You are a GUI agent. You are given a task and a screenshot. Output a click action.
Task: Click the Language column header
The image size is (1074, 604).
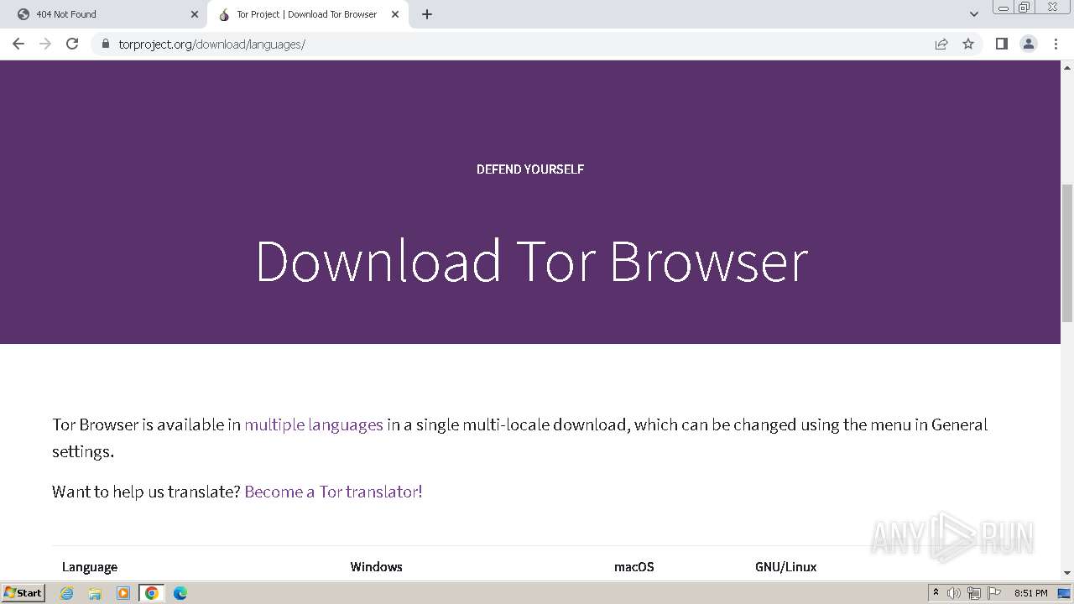(90, 567)
